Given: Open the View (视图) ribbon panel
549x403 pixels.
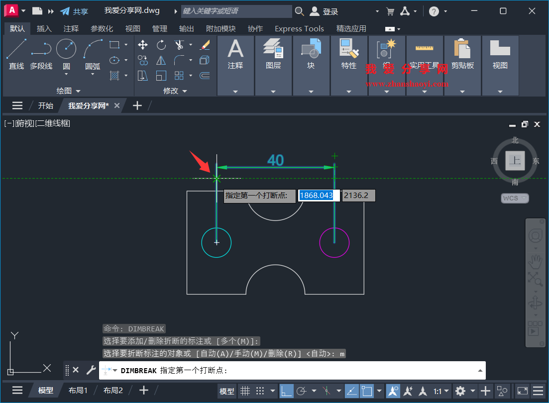Looking at the screenshot, I should click(x=500, y=66).
